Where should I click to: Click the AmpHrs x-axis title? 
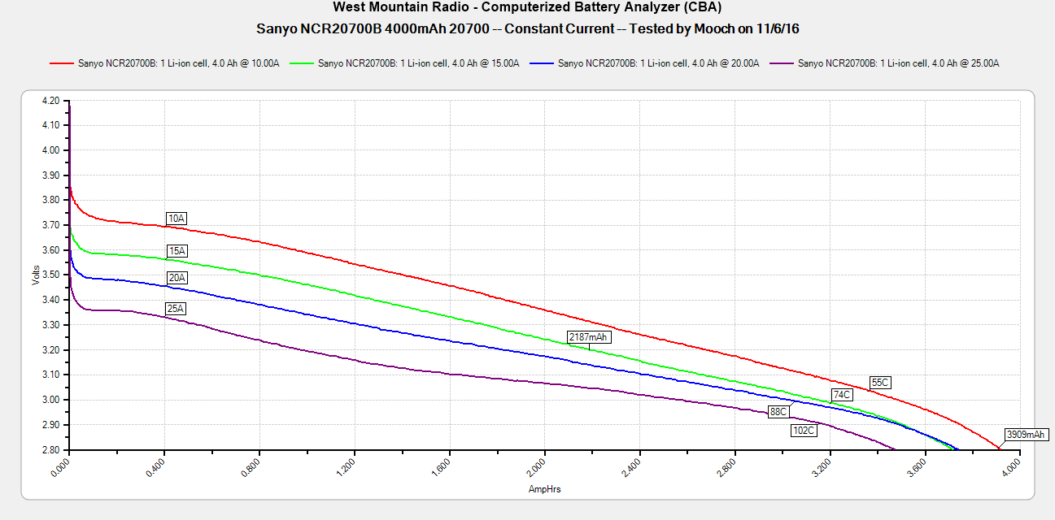(x=544, y=489)
